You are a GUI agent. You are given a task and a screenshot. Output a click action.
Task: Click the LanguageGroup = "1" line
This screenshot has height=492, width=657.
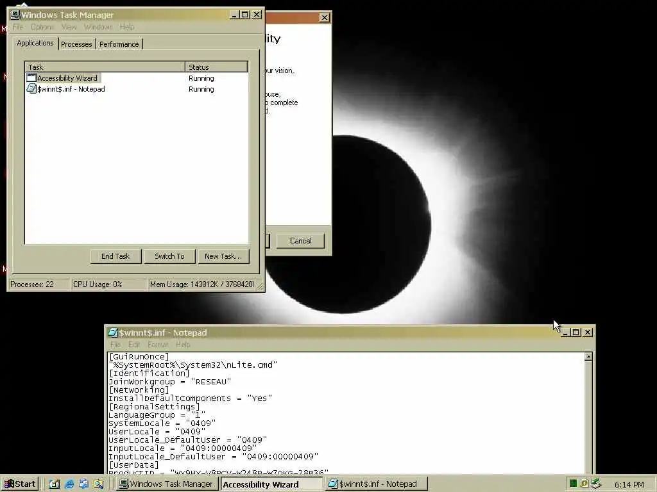click(x=157, y=415)
